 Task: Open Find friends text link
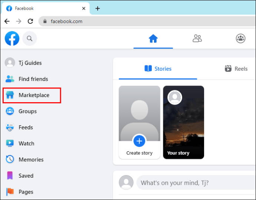pos(33,79)
